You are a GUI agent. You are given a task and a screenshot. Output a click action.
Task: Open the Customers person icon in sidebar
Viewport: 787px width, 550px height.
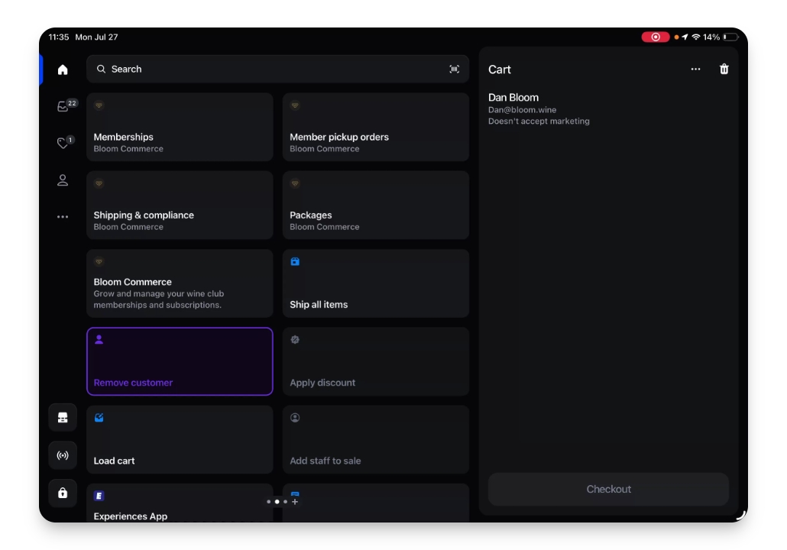tap(62, 180)
